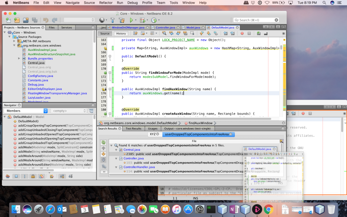This screenshot has width=347, height=217.
Task: Click the Toggle Highlight Search icon
Action: point(185,34)
